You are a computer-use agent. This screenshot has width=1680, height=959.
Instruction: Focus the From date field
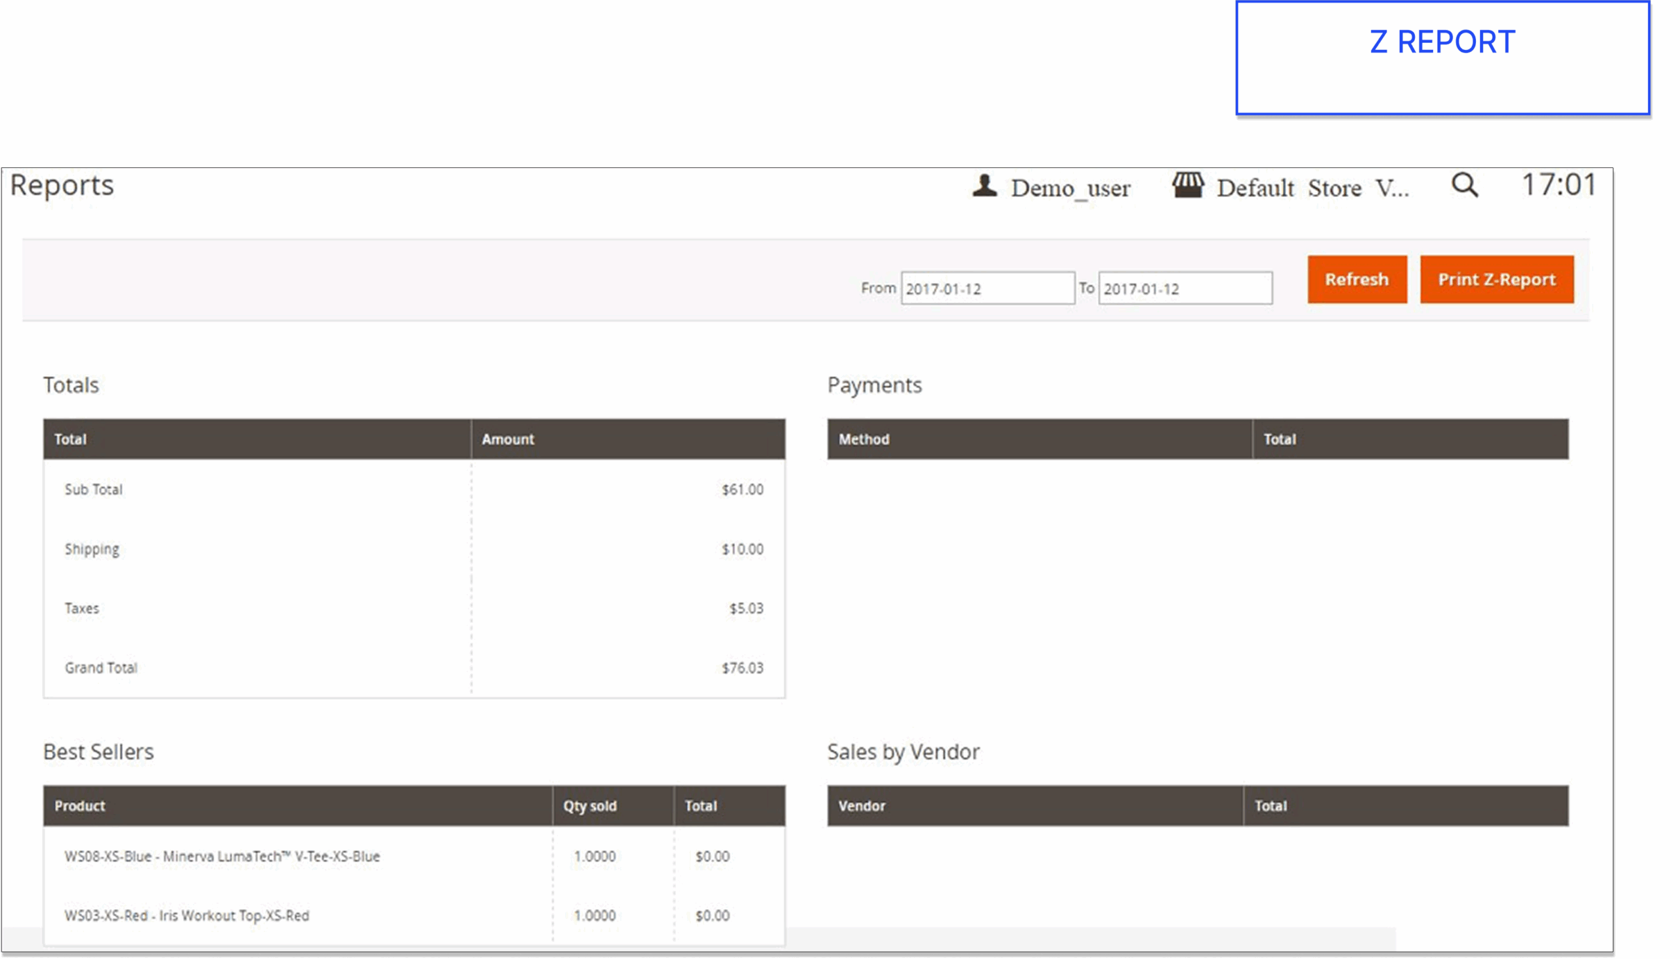point(987,289)
